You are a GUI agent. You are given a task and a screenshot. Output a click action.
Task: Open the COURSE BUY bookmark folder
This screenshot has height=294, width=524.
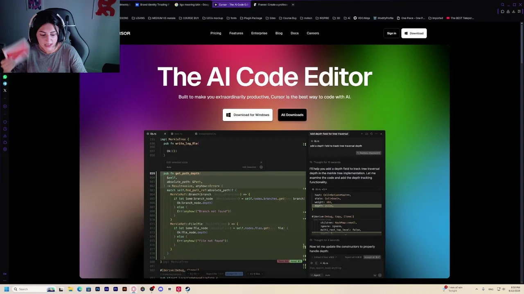[x=188, y=18]
